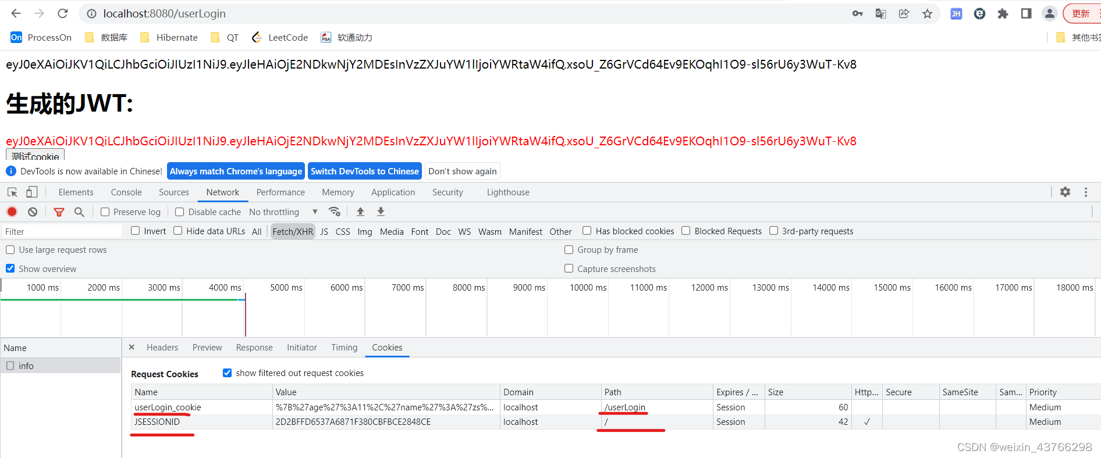Open network search magnifier
1101x458 pixels.
click(79, 212)
